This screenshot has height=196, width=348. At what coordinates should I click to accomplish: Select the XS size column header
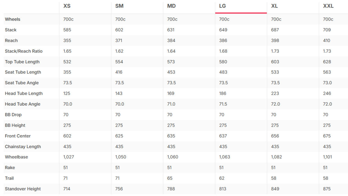click(x=67, y=6)
